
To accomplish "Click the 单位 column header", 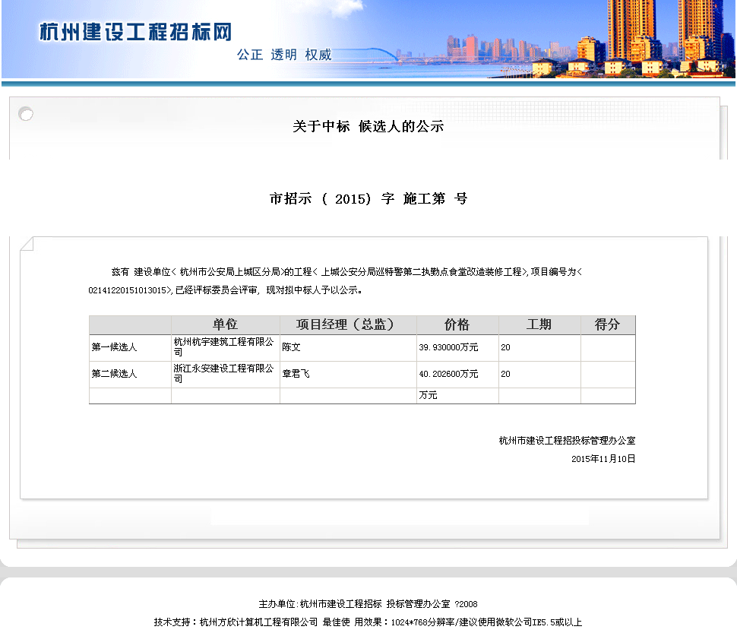I will (225, 324).
